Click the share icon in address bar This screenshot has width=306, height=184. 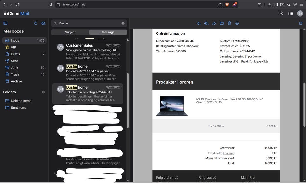(x=219, y=4)
